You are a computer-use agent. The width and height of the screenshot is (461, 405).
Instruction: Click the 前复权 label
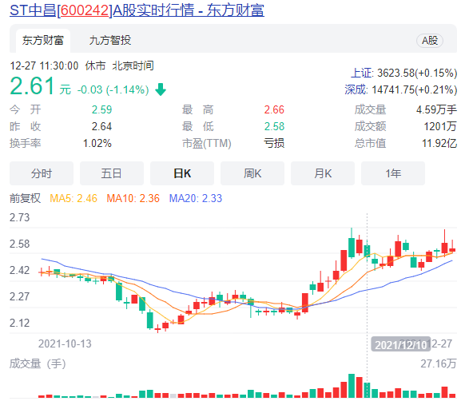(25, 198)
